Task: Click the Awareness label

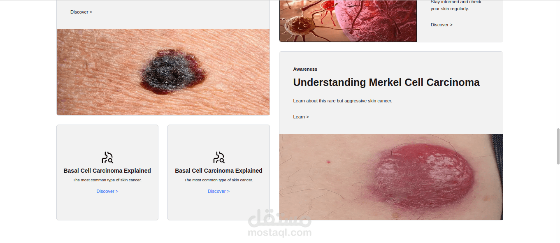Action: [x=305, y=69]
